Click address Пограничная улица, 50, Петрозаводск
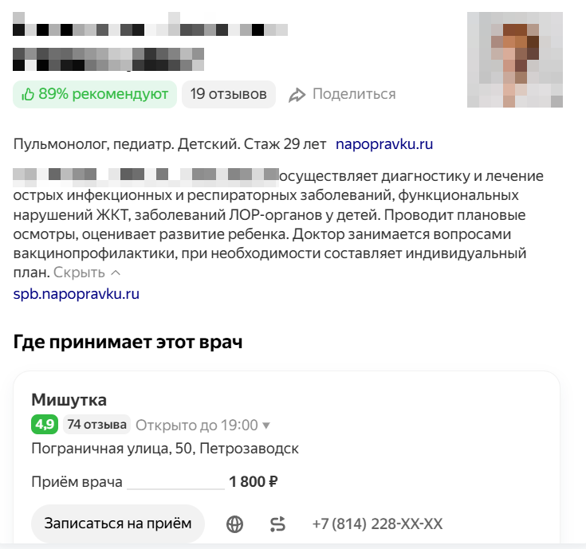 (x=165, y=449)
